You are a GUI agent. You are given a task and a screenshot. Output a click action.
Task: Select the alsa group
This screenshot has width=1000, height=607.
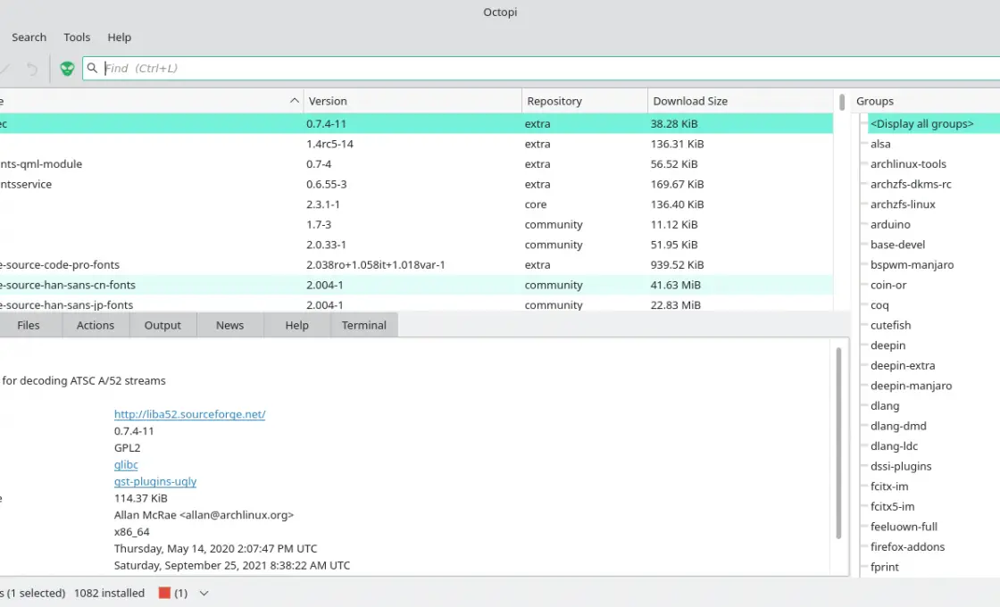point(880,144)
